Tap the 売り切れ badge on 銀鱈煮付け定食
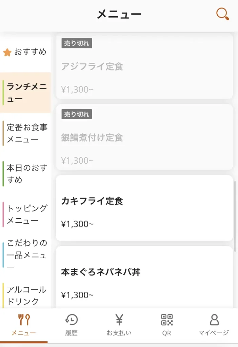This screenshot has width=238, height=347. (76, 115)
